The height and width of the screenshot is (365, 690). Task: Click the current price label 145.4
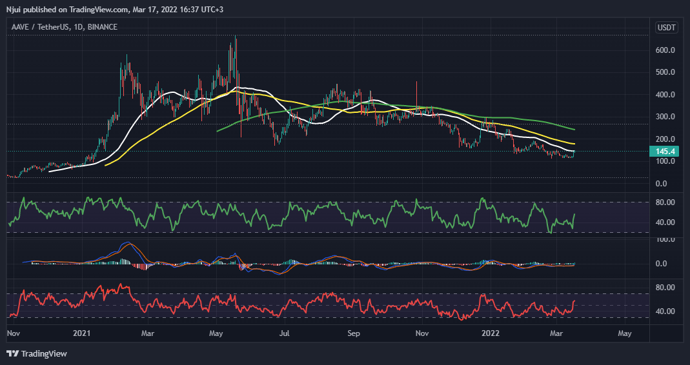click(665, 151)
